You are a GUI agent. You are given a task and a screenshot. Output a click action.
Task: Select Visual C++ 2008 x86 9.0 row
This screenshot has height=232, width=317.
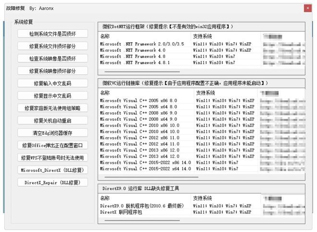point(202,113)
